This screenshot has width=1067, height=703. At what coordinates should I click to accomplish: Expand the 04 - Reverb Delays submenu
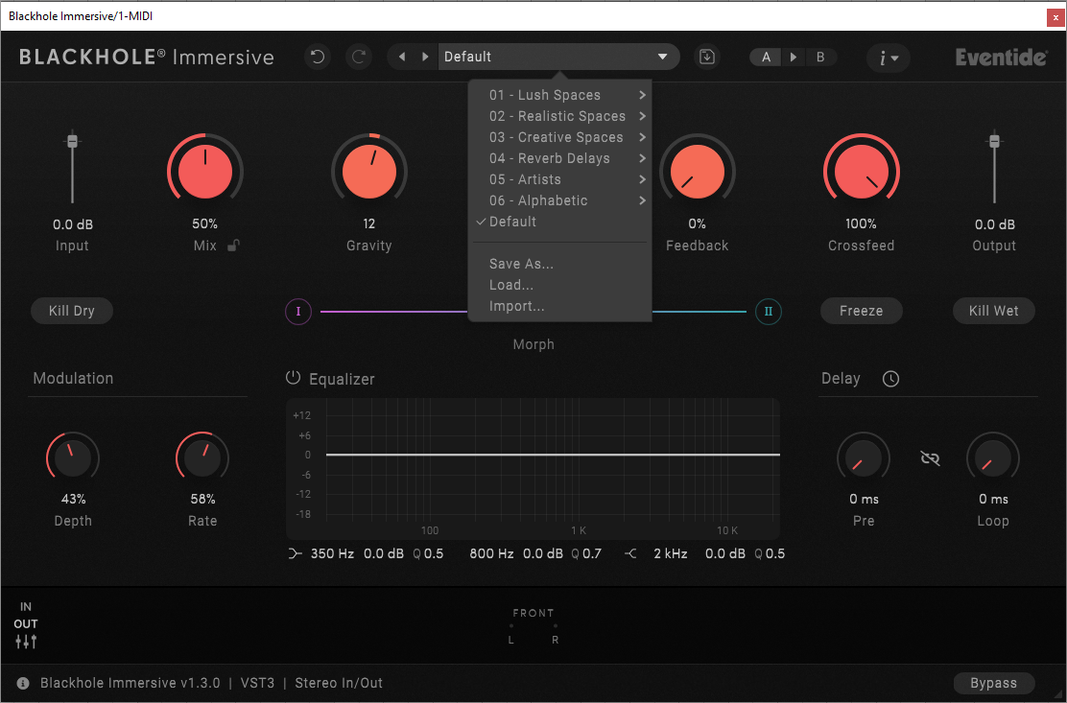pos(560,158)
